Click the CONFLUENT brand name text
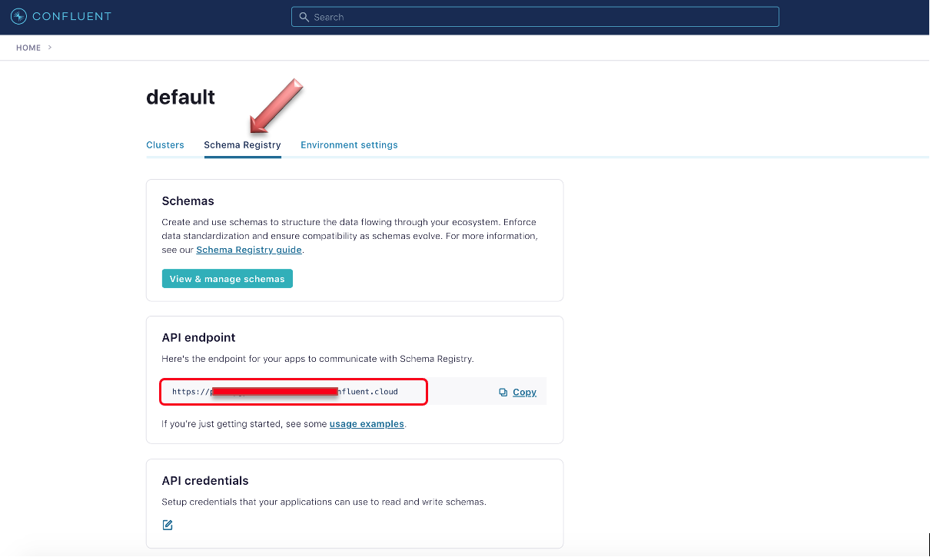The width and height of the screenshot is (930, 557). (x=71, y=16)
